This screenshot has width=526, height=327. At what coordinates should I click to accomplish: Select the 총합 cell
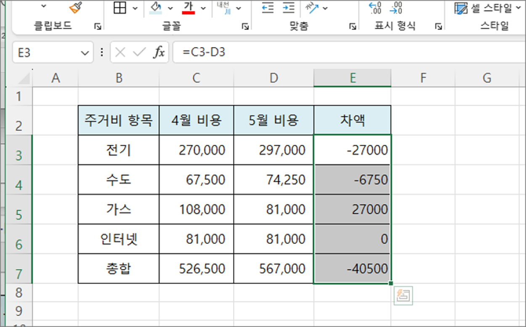tap(119, 269)
